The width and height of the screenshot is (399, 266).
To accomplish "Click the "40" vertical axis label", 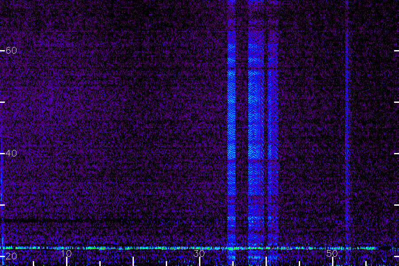I will coord(11,153).
